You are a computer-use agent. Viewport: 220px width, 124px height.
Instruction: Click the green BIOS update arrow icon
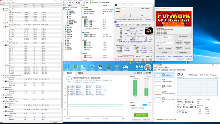(x=90, y=2)
